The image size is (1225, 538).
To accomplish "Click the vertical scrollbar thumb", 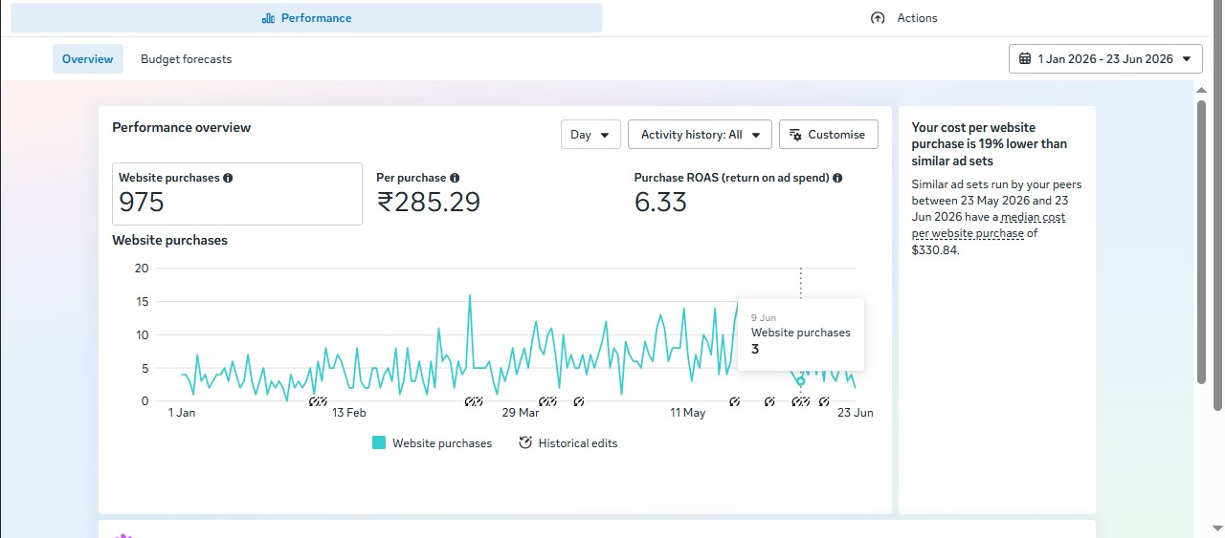I will tap(1202, 242).
